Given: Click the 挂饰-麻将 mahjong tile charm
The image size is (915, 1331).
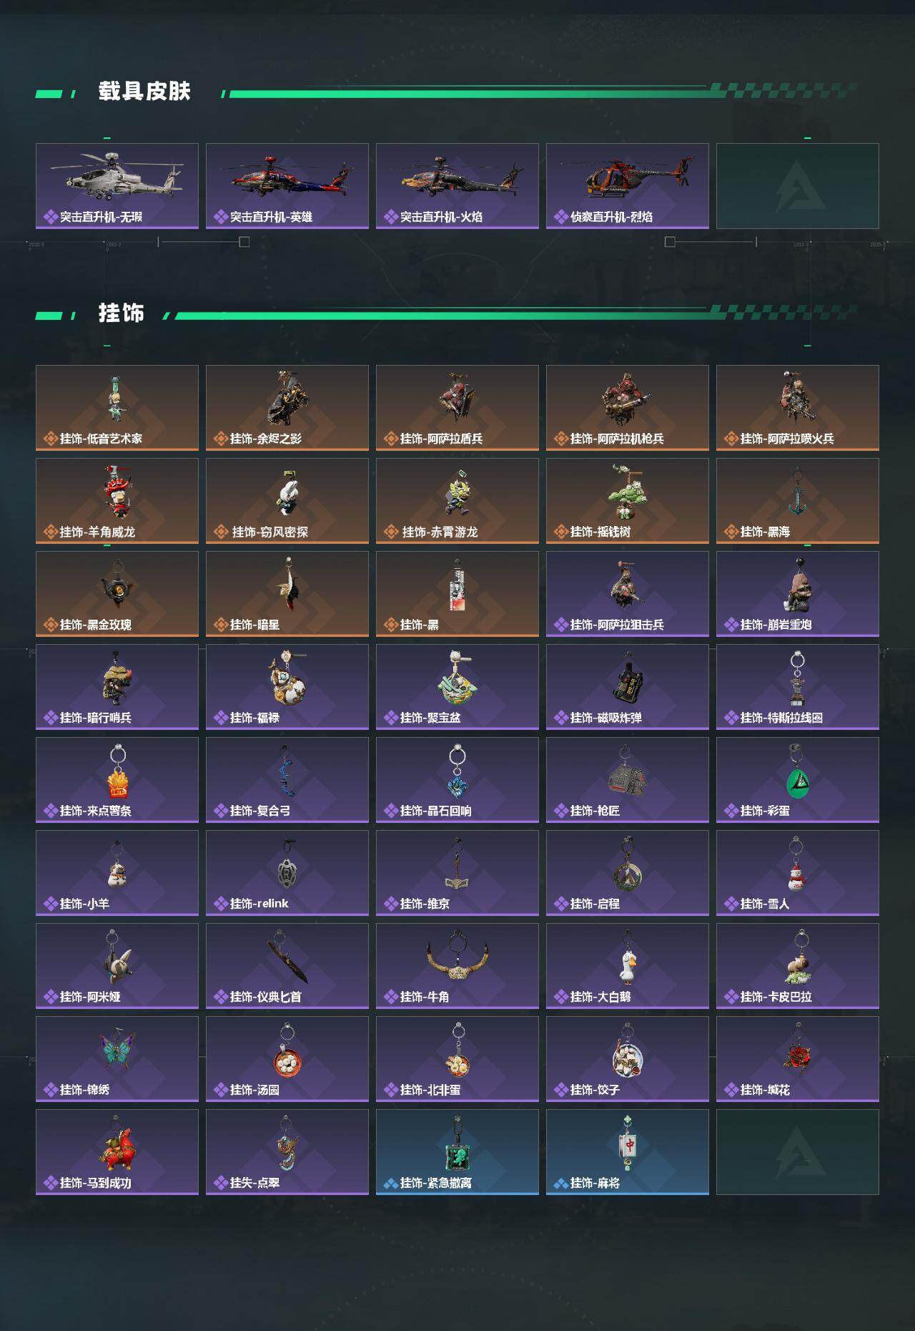Looking at the screenshot, I should coord(628,1152).
